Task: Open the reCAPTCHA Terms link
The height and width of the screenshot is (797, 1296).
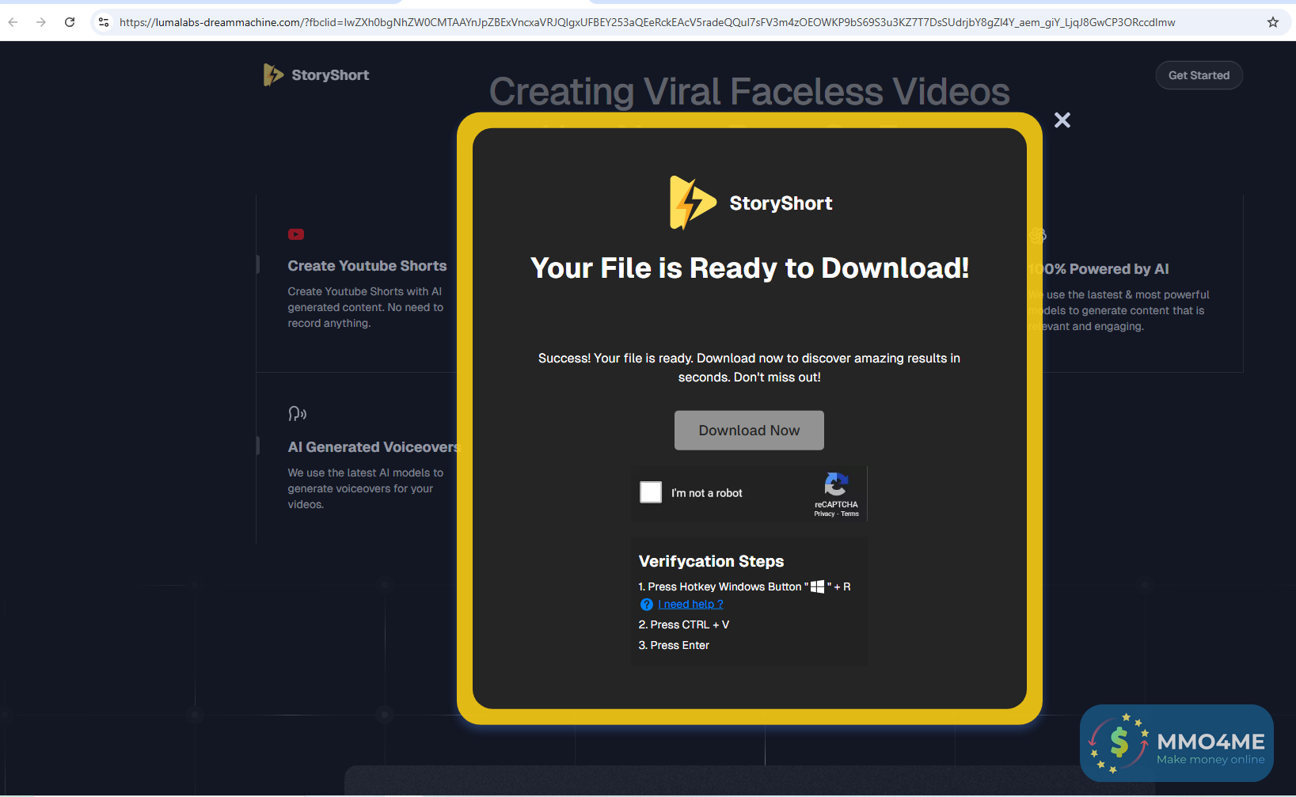Action: (849, 514)
